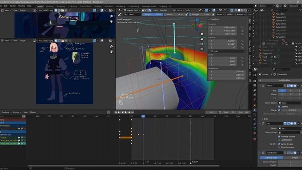302x170 pixels.
Task: Click red X axis on navigation gizmo
Action: point(200,26)
